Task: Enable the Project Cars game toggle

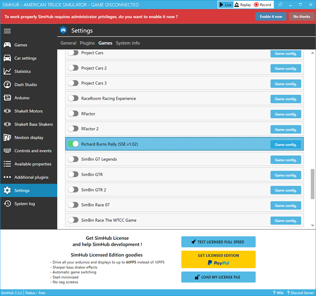Action: point(73,53)
